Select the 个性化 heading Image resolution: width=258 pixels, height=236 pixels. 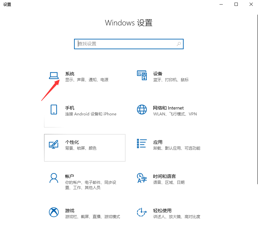(x=72, y=142)
